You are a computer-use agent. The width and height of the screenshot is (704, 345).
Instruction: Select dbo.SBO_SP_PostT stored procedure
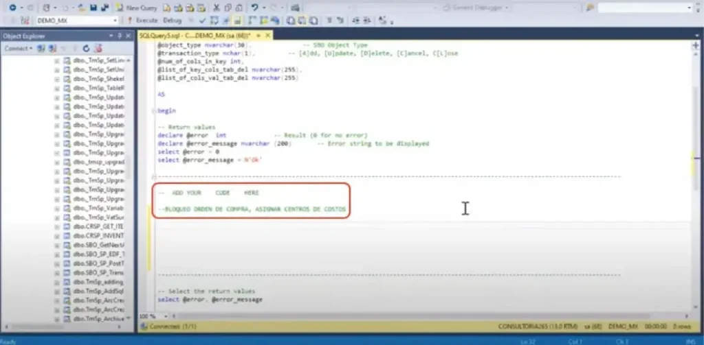tap(99, 263)
